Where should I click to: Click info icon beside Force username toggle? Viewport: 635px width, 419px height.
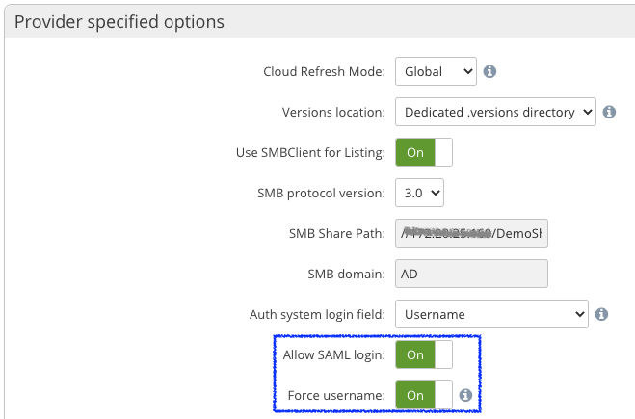(465, 395)
